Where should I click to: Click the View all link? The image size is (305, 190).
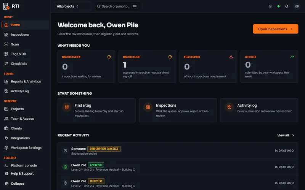point(286,135)
